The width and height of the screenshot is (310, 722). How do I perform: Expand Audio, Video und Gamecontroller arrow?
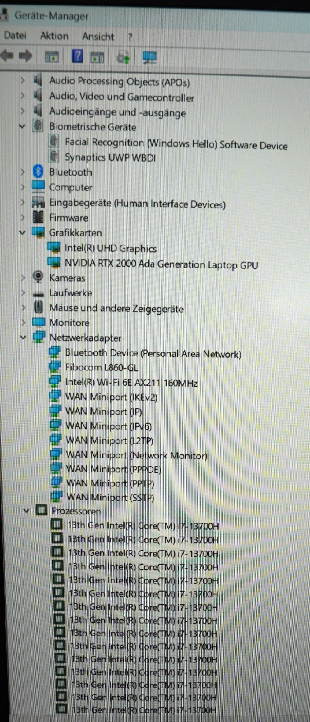(x=23, y=96)
